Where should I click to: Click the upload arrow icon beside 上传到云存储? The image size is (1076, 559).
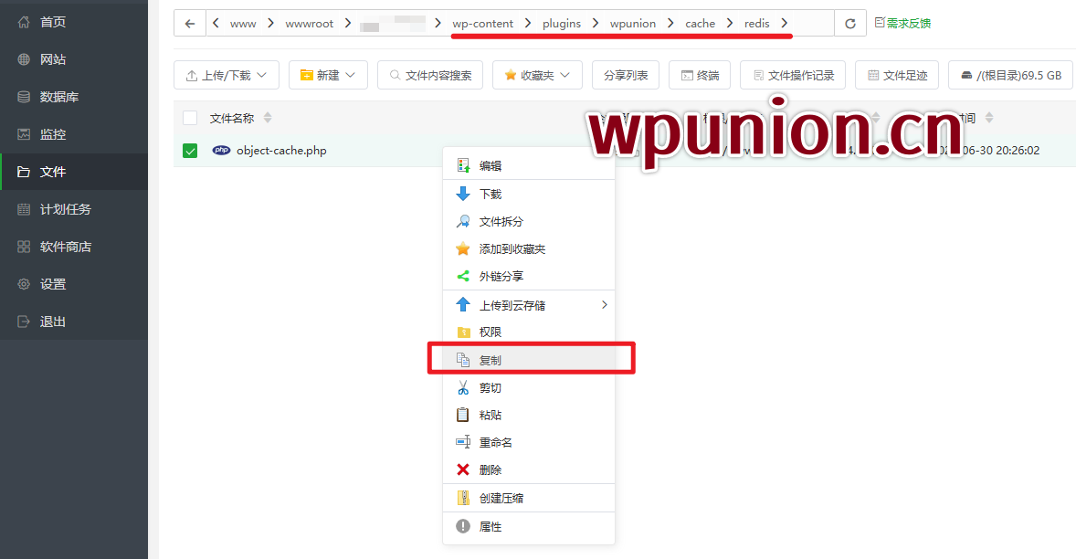click(463, 304)
